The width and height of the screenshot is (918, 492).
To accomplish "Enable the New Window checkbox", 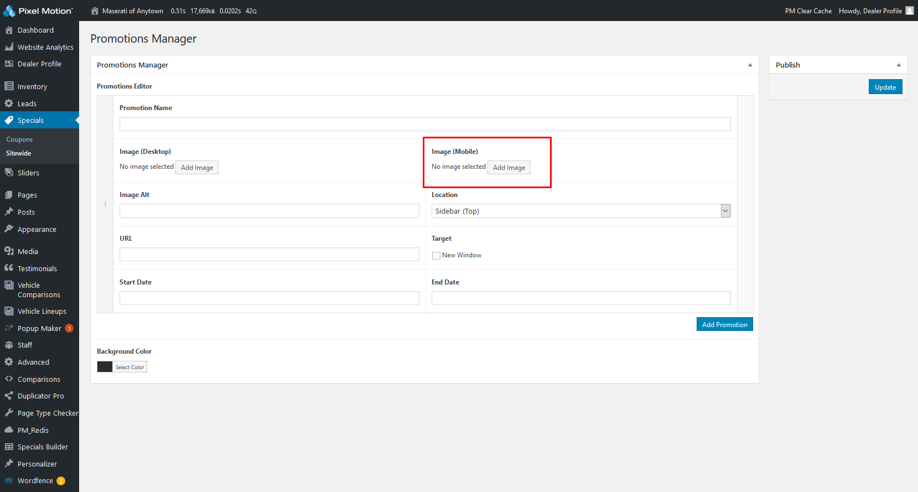I will [436, 256].
